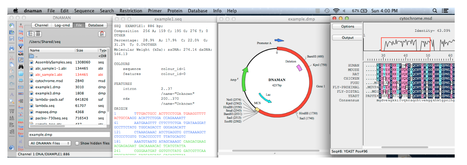The image size is (467, 165).
Task: Select lambda-pacb.saf file
Action: 68,99
